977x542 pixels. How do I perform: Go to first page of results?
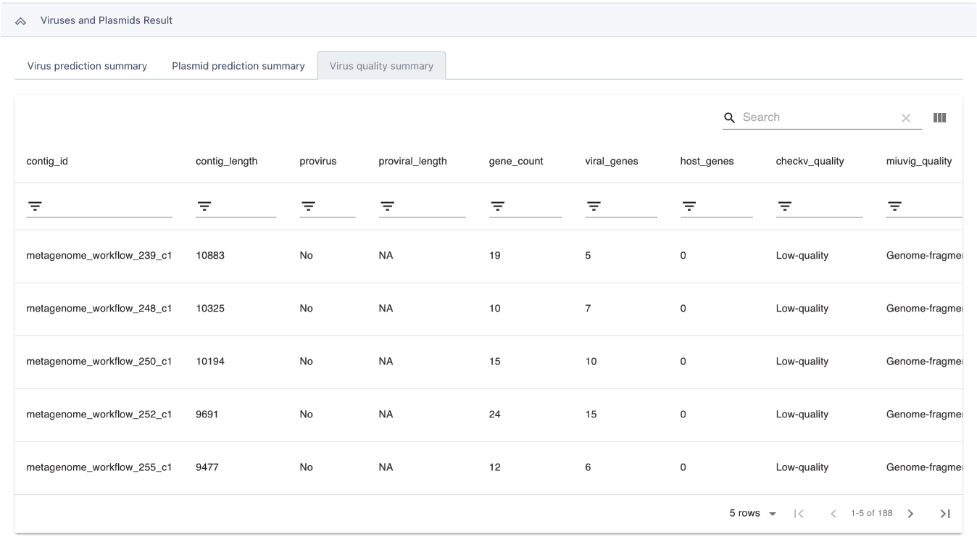point(799,514)
